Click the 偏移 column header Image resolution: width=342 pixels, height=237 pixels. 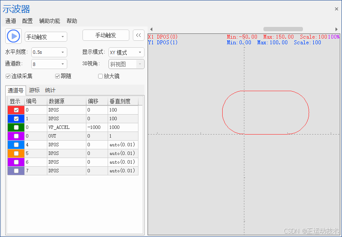click(x=97, y=101)
